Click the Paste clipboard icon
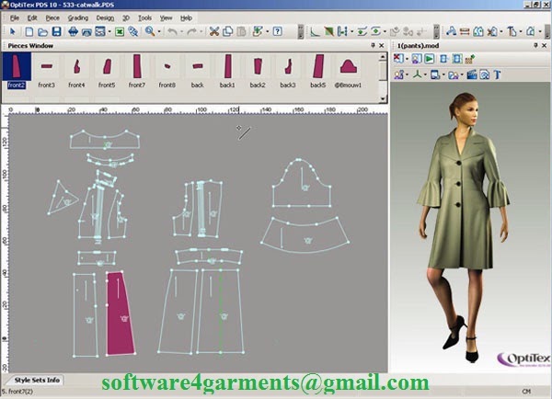The width and height of the screenshot is (552, 399). 241,31
